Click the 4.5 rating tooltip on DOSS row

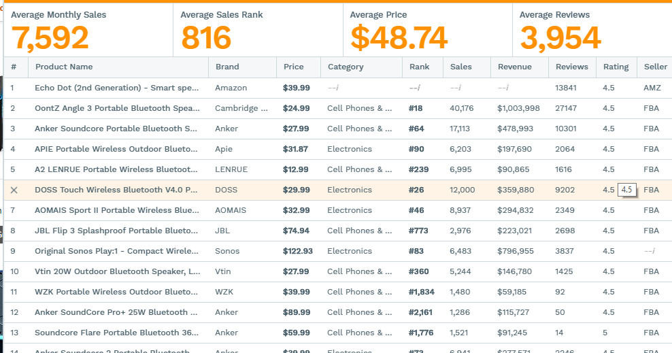(x=626, y=190)
